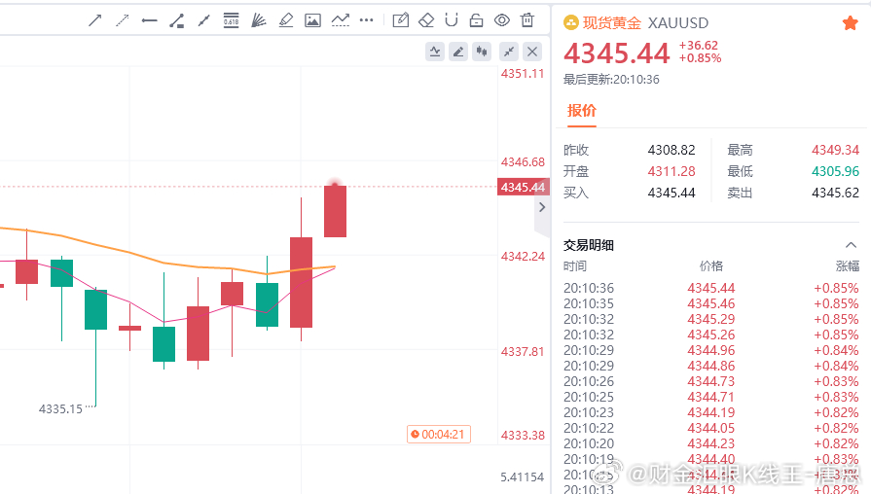Expand the side panel arrow beside chart
The height and width of the screenshot is (494, 871).
(x=542, y=207)
